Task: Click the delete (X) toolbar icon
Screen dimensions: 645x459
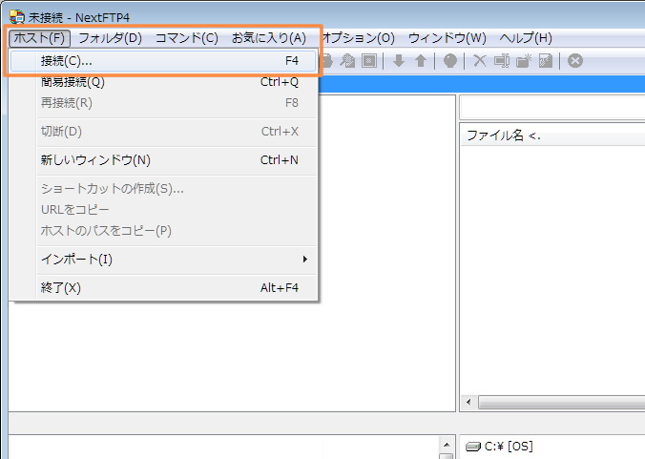Action: pos(480,61)
